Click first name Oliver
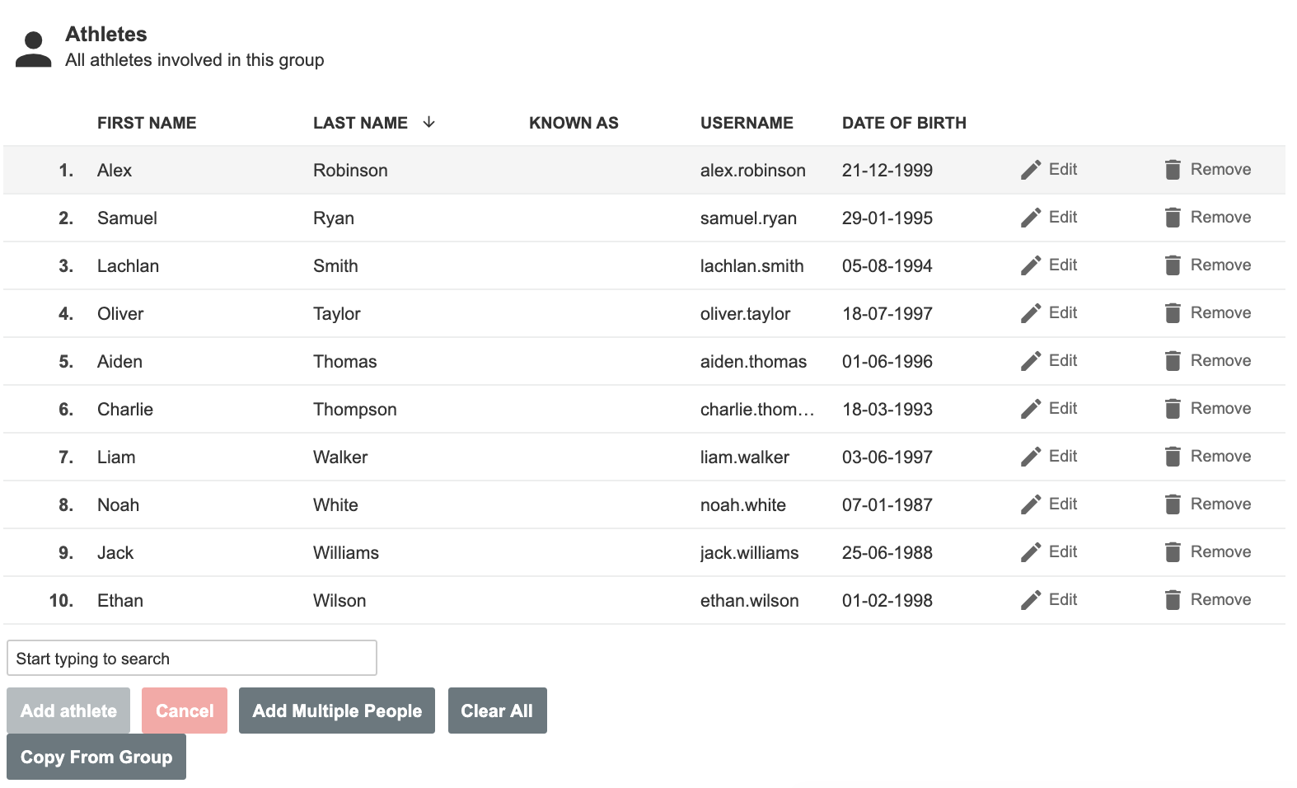 tap(120, 314)
